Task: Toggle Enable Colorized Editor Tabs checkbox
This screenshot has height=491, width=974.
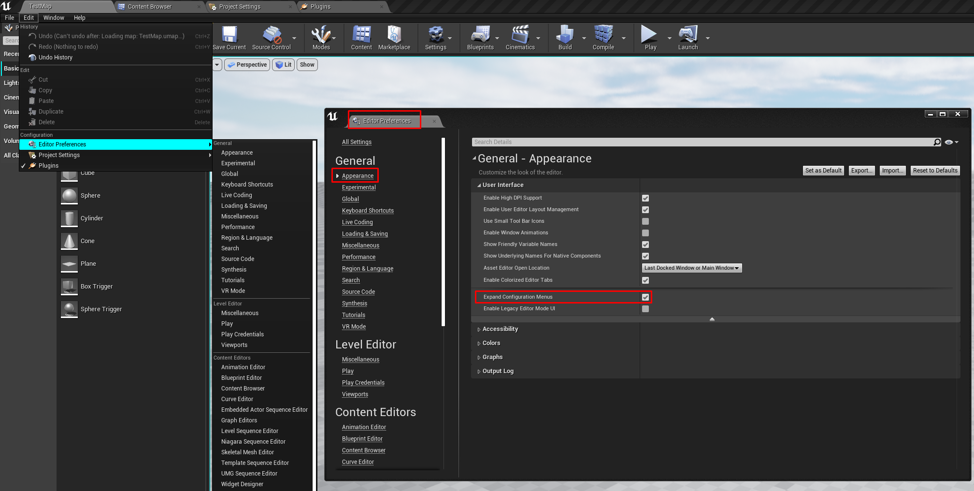Action: (645, 280)
